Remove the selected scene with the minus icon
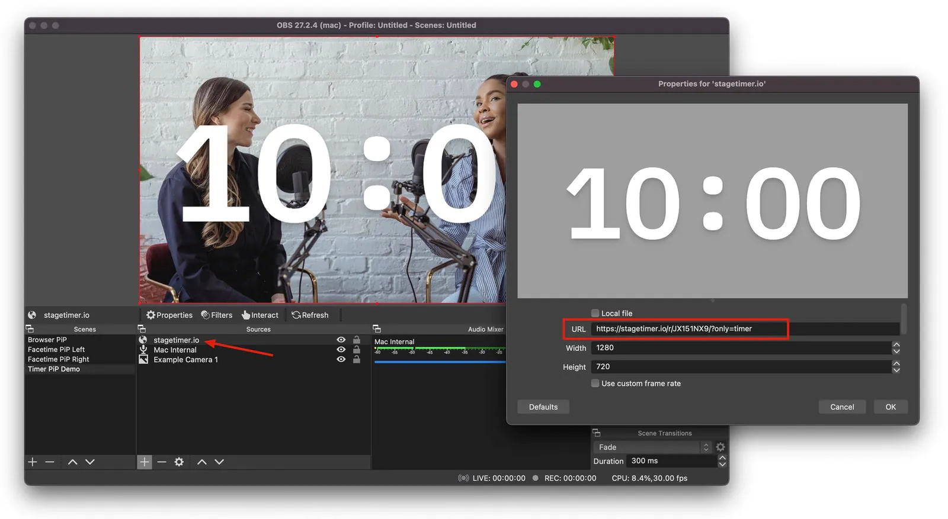This screenshot has width=948, height=519. click(50, 462)
